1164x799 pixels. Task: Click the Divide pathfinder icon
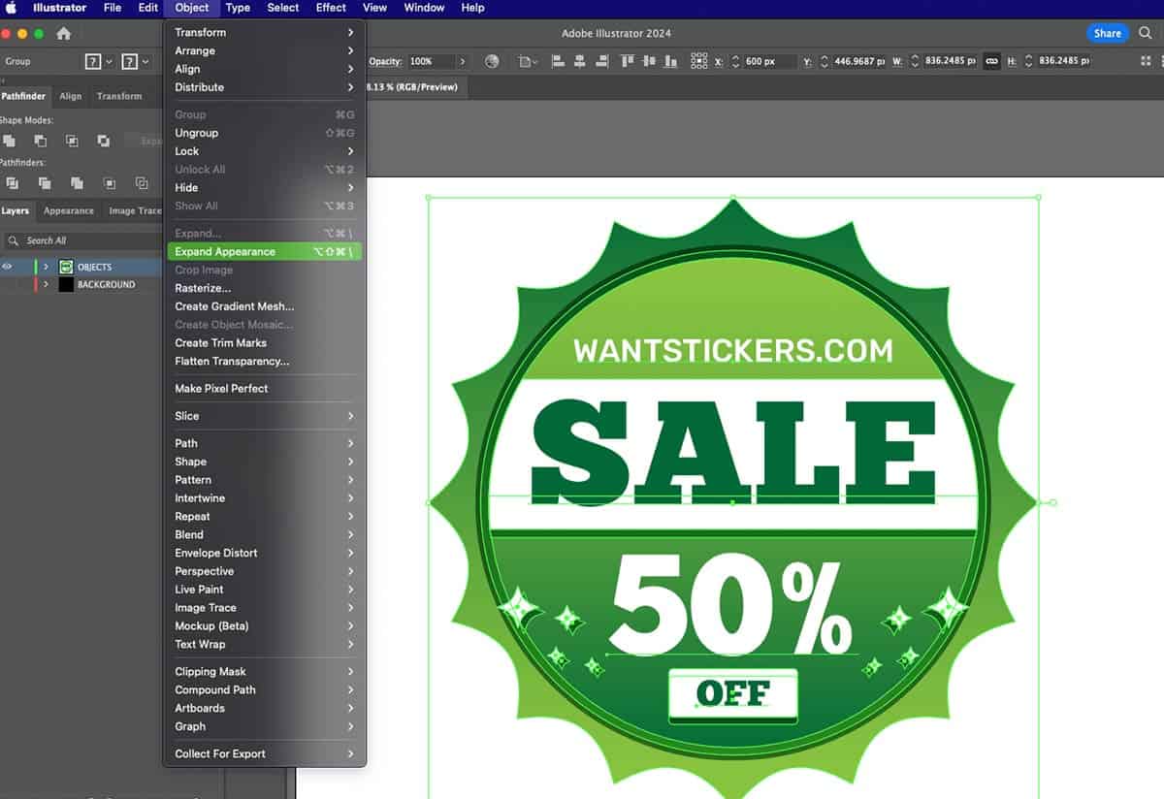click(x=13, y=183)
